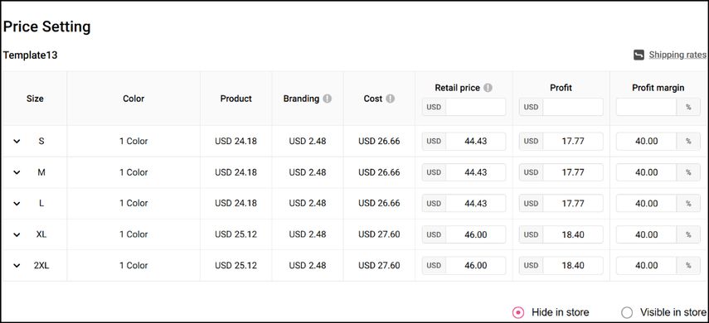
Task: Click cost USD 27.60 in XL row
Action: click(379, 235)
